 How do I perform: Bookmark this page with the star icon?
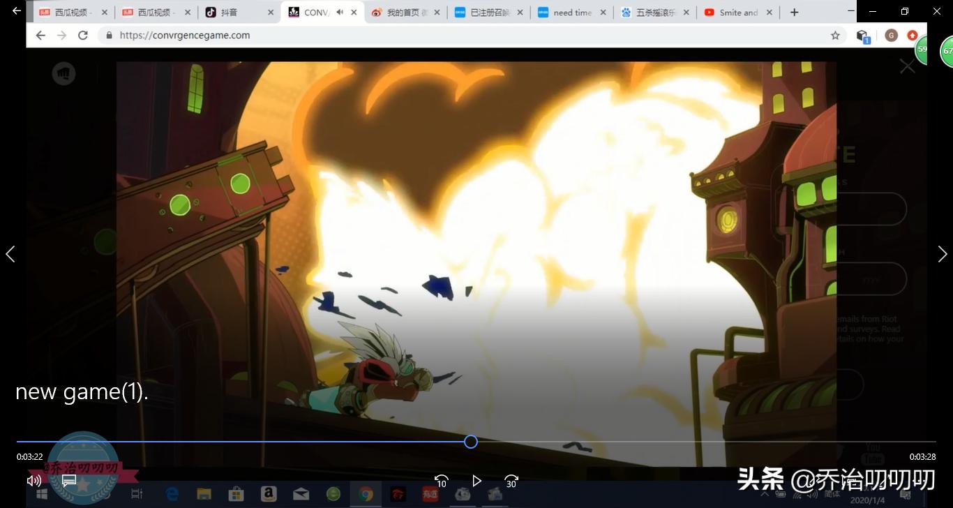[x=835, y=35]
